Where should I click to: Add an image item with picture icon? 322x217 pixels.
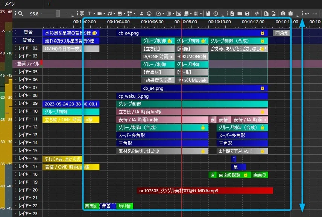(x=120, y=14)
